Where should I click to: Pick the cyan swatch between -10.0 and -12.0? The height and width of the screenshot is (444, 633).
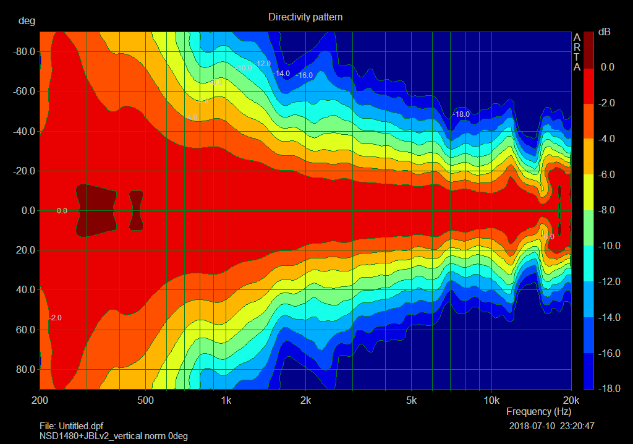588,263
